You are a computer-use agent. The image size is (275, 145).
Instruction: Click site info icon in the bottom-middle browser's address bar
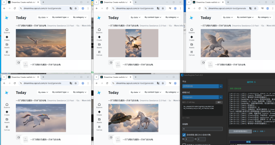tap(113, 83)
